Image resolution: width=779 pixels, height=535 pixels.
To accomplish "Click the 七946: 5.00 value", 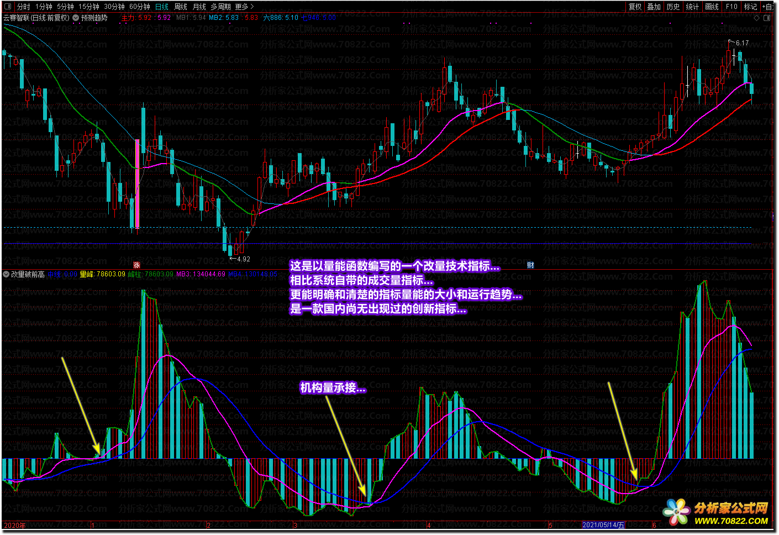I will coord(319,18).
